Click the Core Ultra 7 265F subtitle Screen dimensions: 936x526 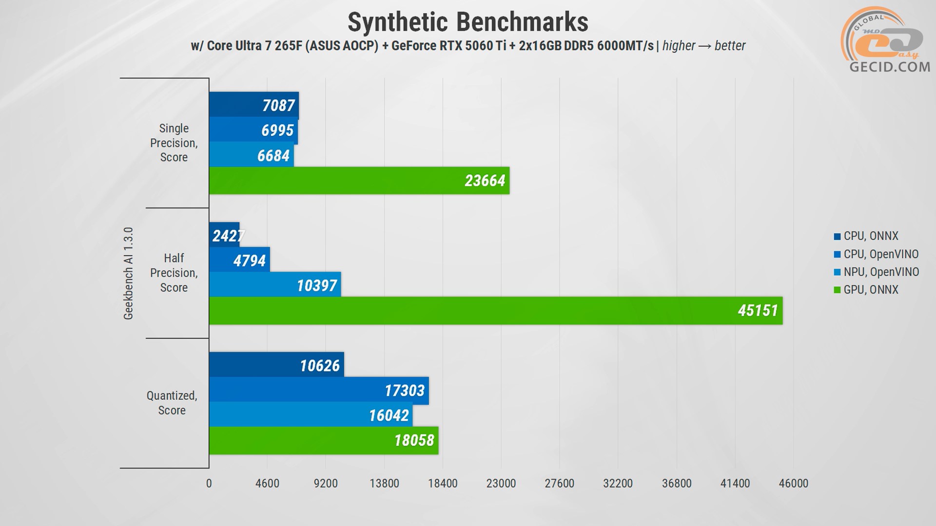click(x=468, y=46)
